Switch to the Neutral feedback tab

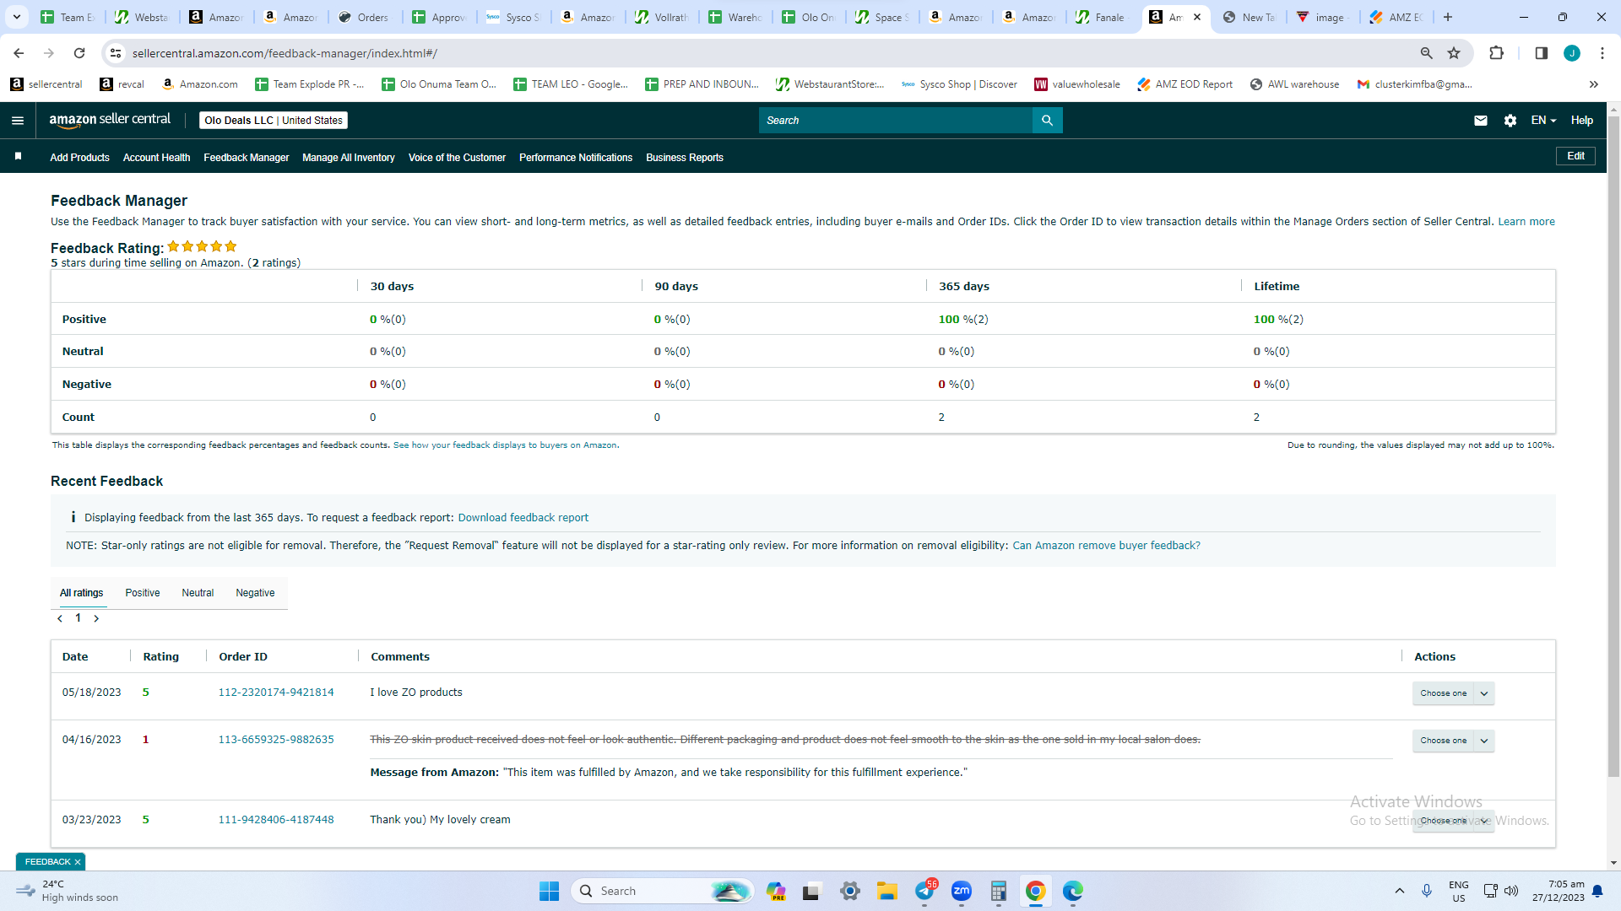tap(198, 593)
